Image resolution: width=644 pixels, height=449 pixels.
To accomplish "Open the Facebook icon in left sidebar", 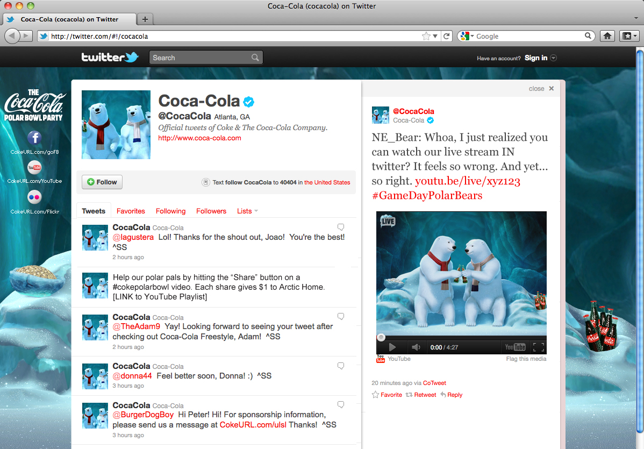I will (34, 138).
